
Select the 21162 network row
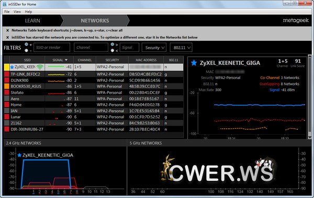coord(94,123)
